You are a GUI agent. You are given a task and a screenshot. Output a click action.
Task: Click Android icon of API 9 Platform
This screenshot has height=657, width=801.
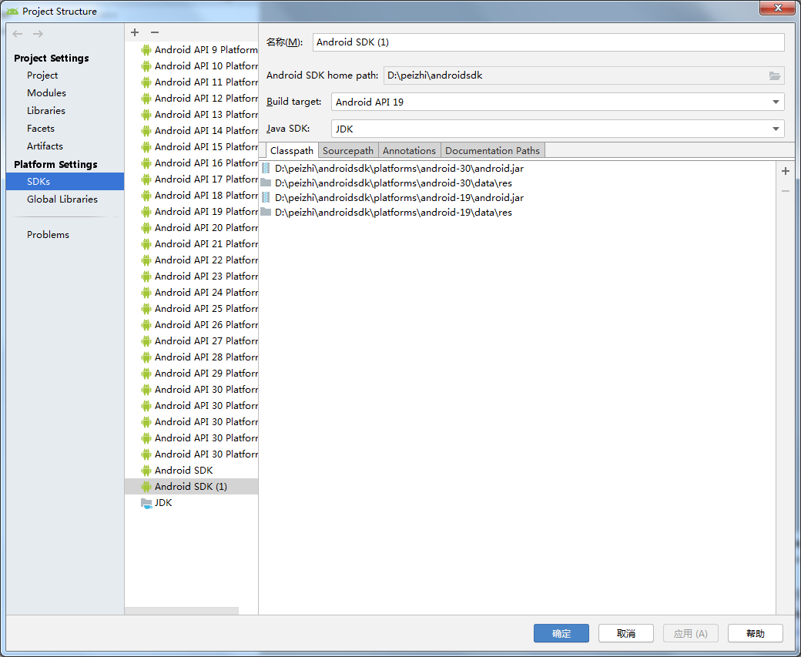click(146, 49)
